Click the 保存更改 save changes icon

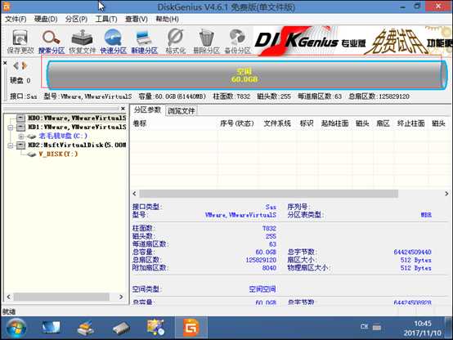tap(20, 42)
